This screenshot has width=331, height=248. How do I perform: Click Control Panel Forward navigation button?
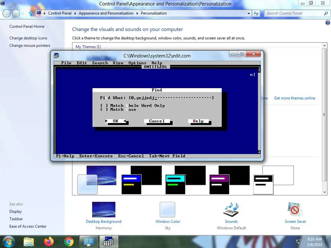(16, 13)
